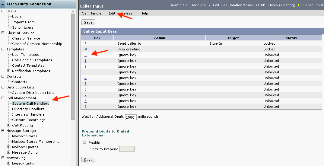The height and width of the screenshot is (166, 324).
Task: Select Contact Templates in the tree
Action: click(x=28, y=65)
